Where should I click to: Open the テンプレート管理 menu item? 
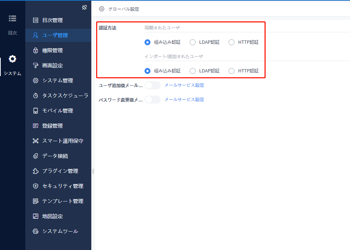coord(58,201)
